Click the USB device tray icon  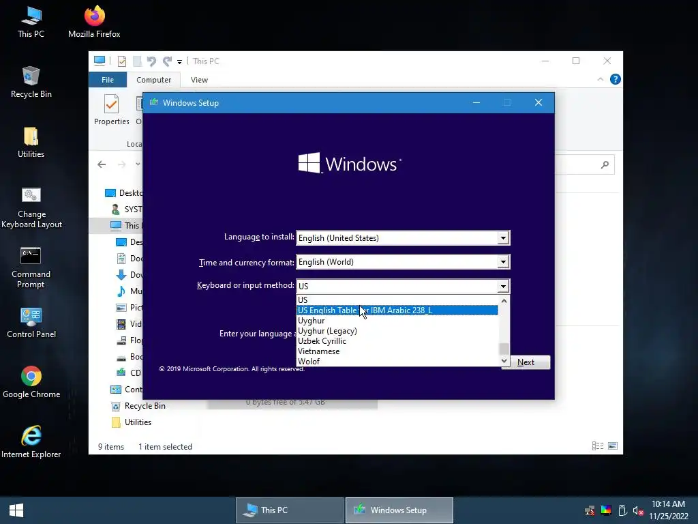point(622,510)
